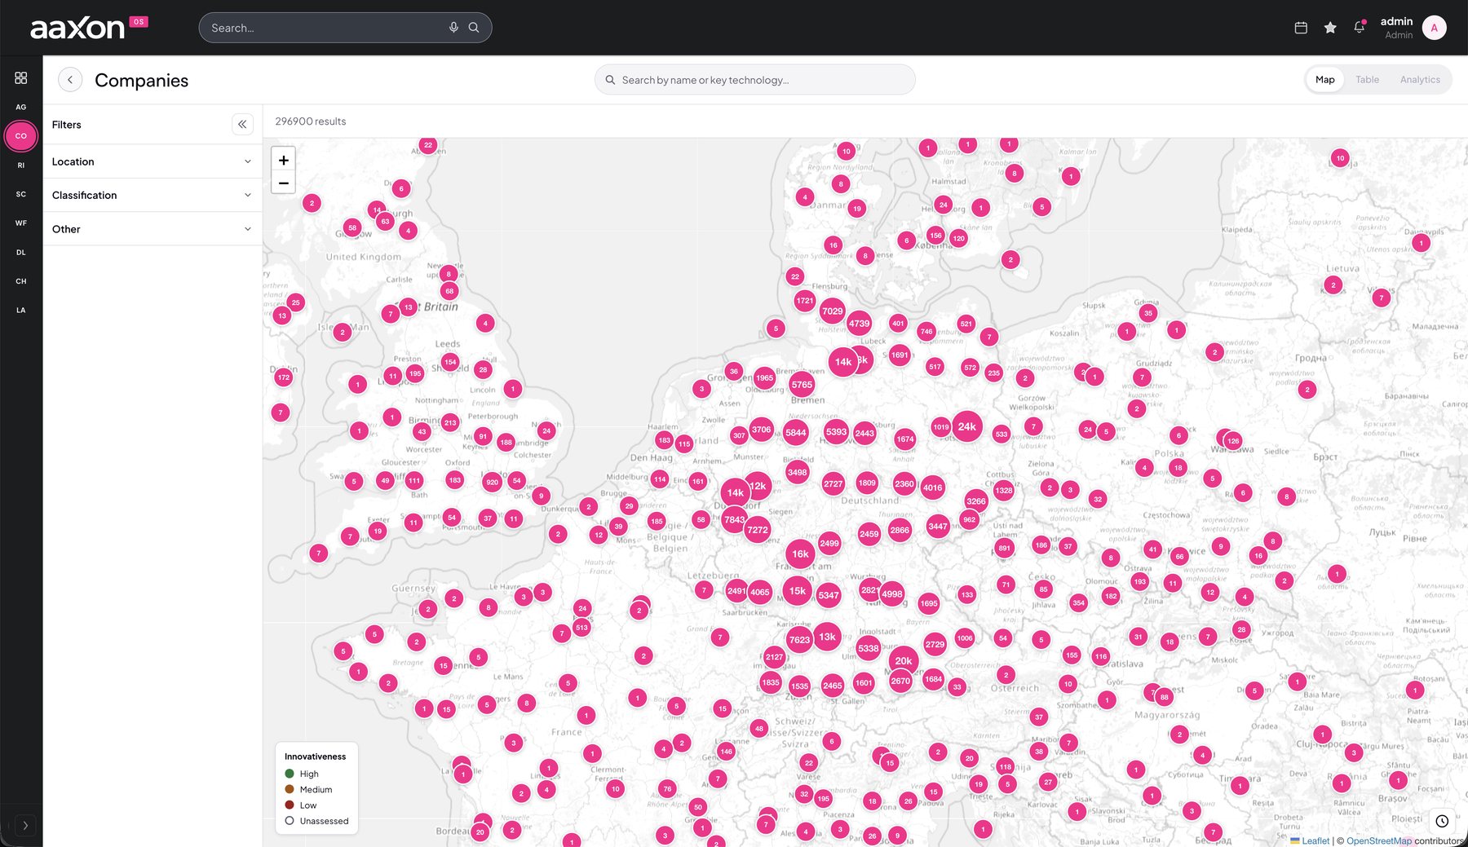Image resolution: width=1468 pixels, height=847 pixels.
Task: Open the calendar icon in header
Action: [1301, 28]
